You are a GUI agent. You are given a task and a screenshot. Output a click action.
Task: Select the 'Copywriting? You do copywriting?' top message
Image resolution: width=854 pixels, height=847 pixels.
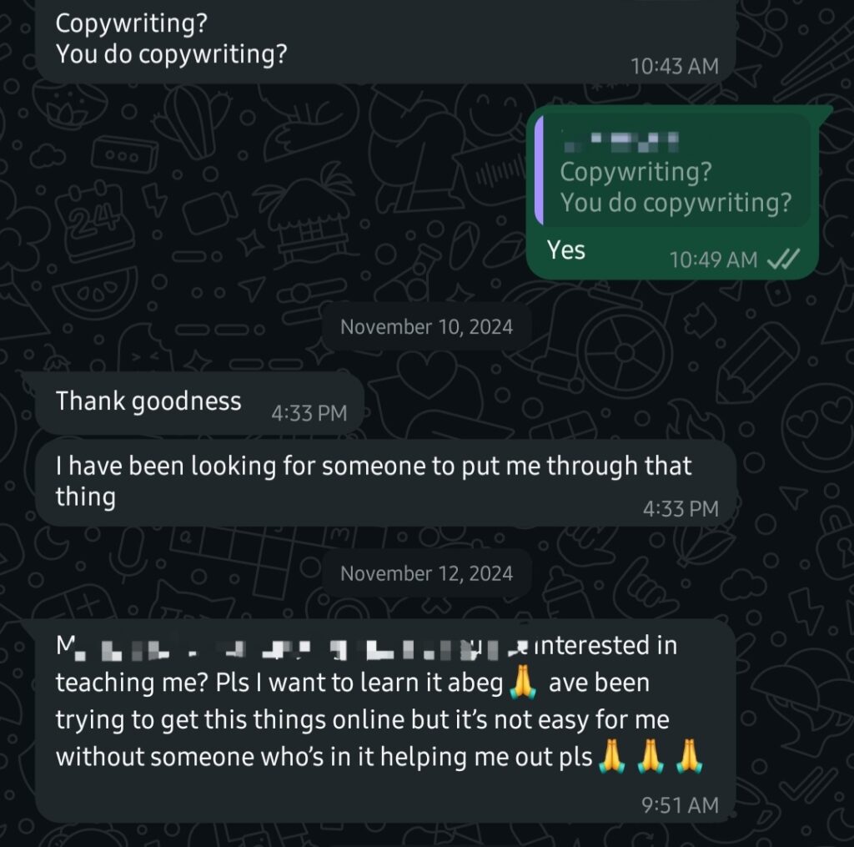tap(385, 41)
